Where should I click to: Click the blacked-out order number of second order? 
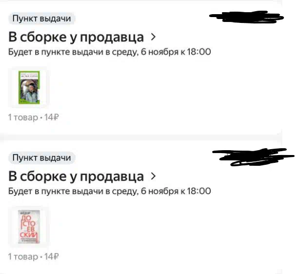coord(253,157)
